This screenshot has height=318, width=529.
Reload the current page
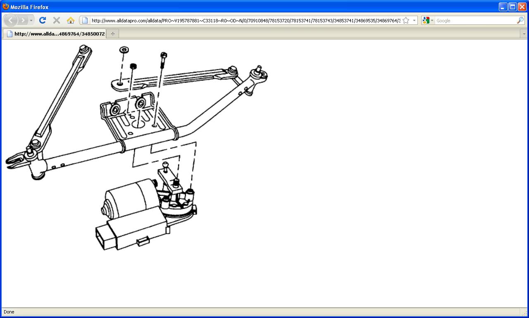tap(42, 20)
